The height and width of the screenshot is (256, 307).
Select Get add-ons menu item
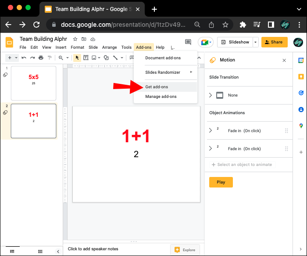pos(165,87)
